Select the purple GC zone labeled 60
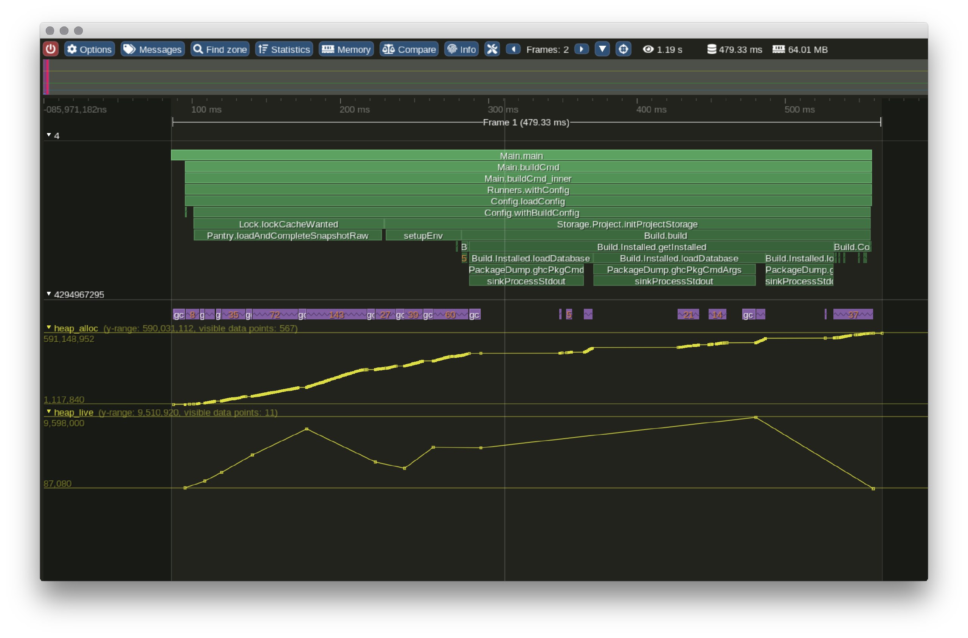Screen dimensions: 968x638 [450, 314]
